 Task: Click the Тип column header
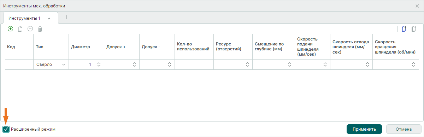51,47
